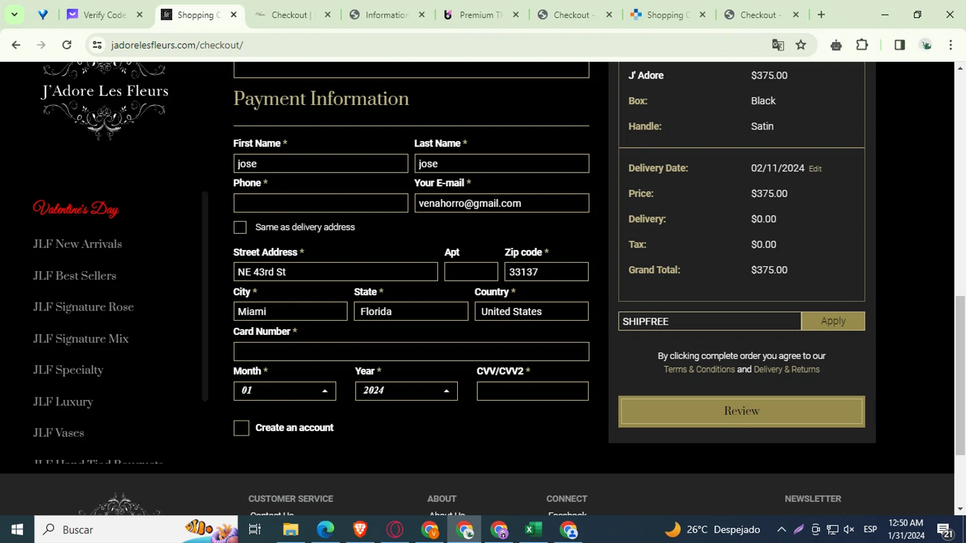Open a new browser tab

point(821,15)
